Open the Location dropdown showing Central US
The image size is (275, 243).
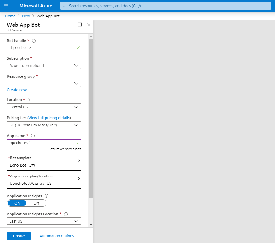44,107
